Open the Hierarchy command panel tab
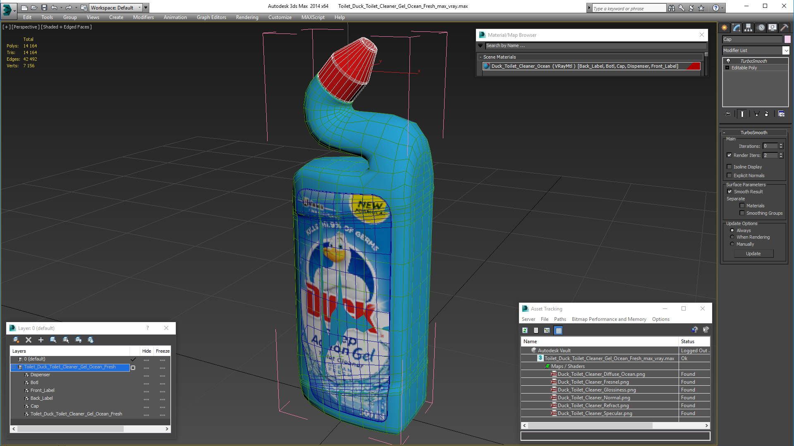The width and height of the screenshot is (794, 446). click(x=749, y=28)
